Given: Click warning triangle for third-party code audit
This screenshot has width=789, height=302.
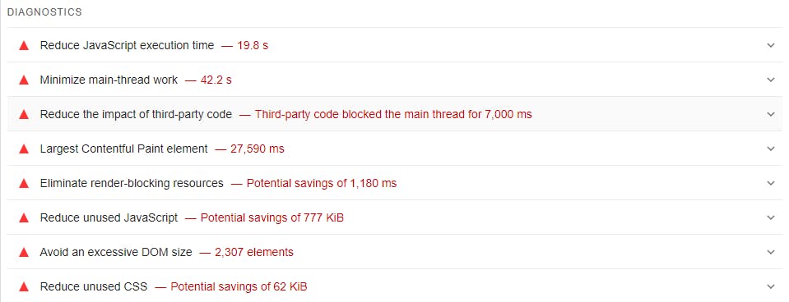Looking at the screenshot, I should 24,114.
